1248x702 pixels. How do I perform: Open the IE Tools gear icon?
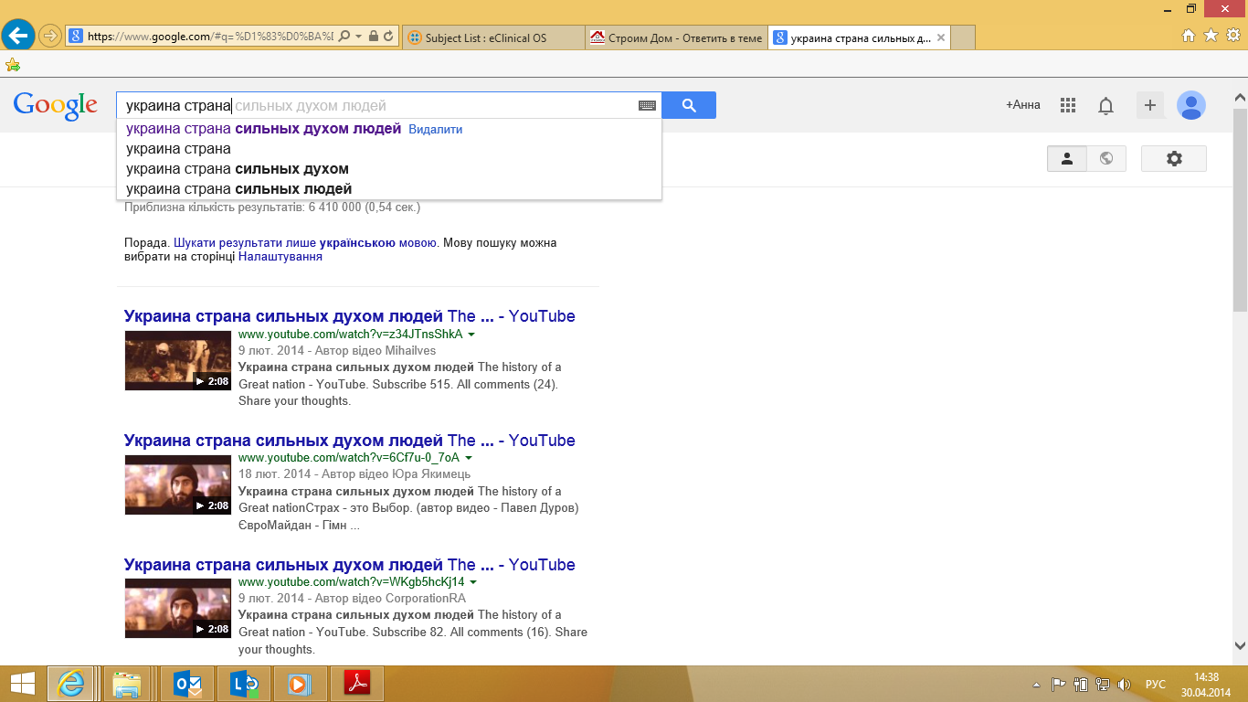(1233, 36)
